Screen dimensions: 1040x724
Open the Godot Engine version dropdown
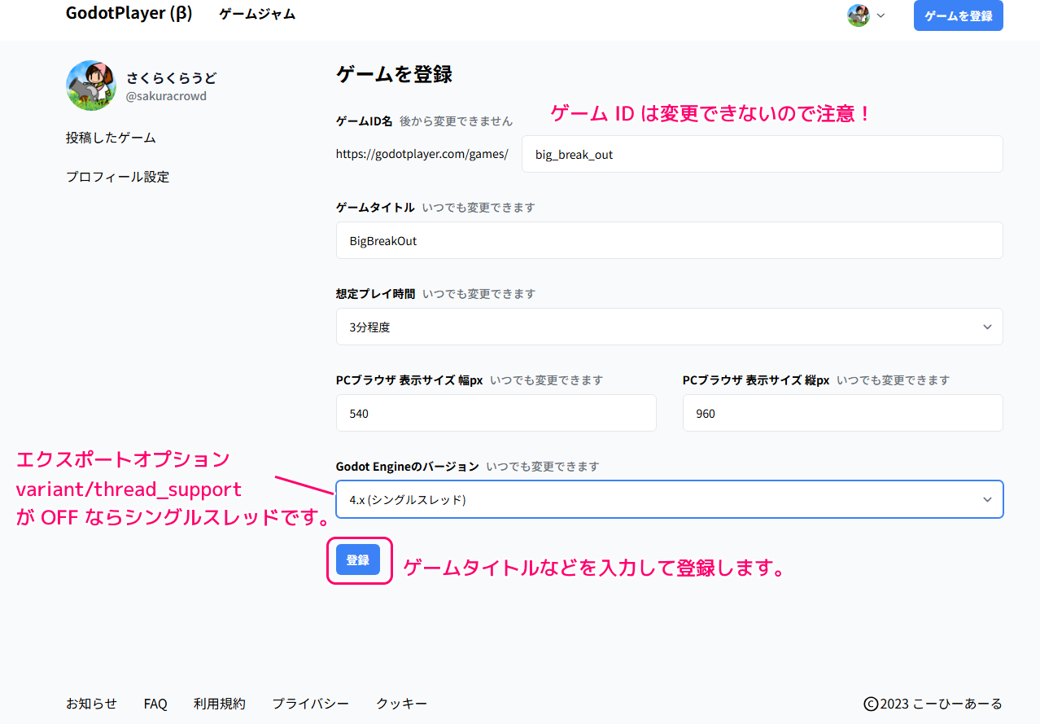coord(669,499)
